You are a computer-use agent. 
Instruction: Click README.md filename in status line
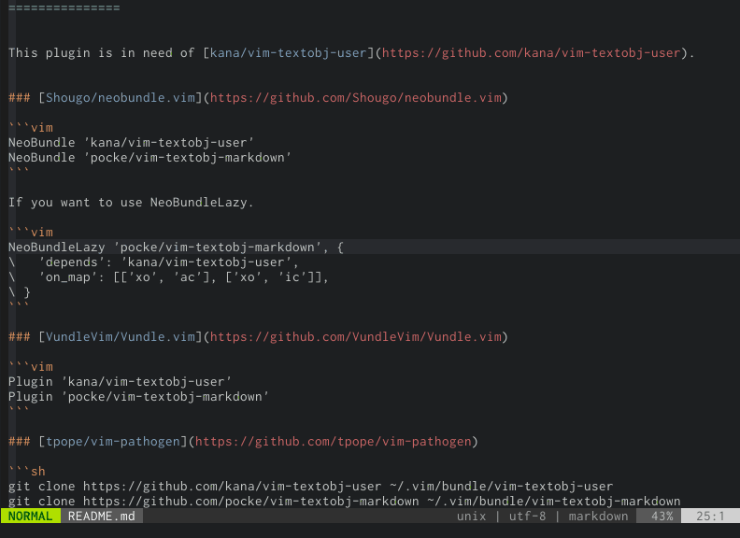[102, 516]
